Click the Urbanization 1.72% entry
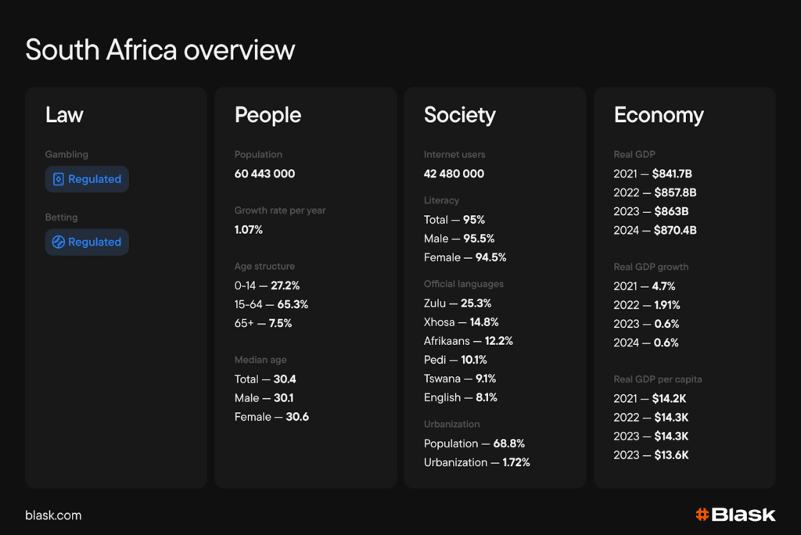Viewport: 801px width, 535px height. (476, 462)
